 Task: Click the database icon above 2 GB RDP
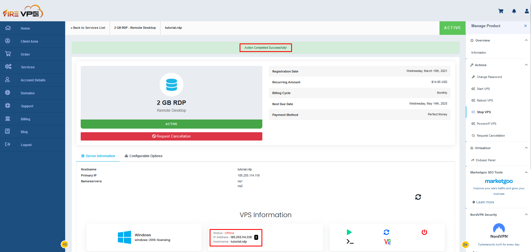pos(171,85)
